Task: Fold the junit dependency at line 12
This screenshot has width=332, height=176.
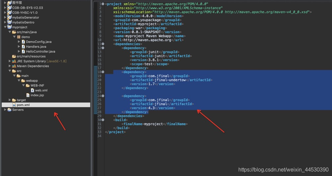Action: click(x=103, y=48)
